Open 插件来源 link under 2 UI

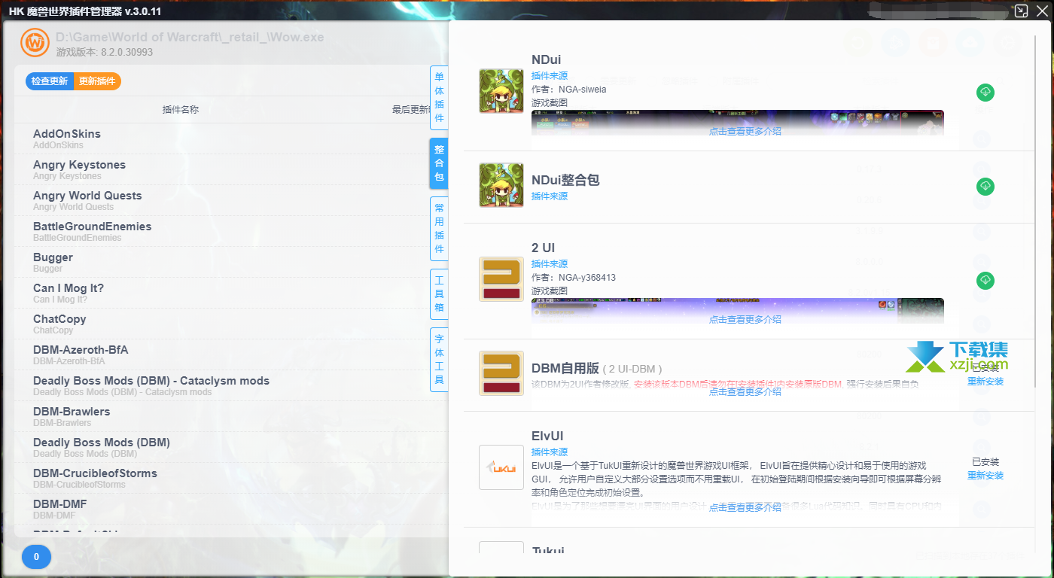pyautogui.click(x=550, y=264)
